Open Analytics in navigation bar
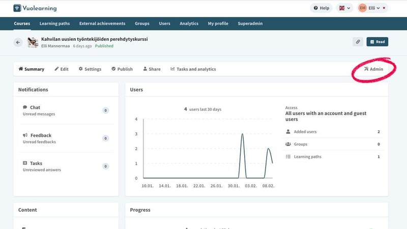This screenshot has height=229, width=407. point(189,23)
